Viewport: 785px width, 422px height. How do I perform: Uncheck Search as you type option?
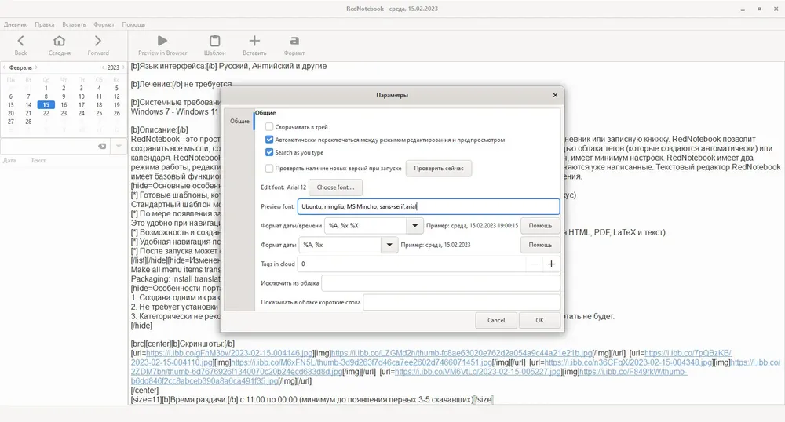(x=269, y=152)
